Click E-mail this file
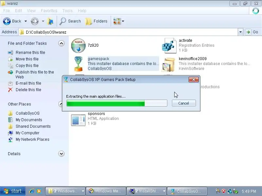 (28, 83)
